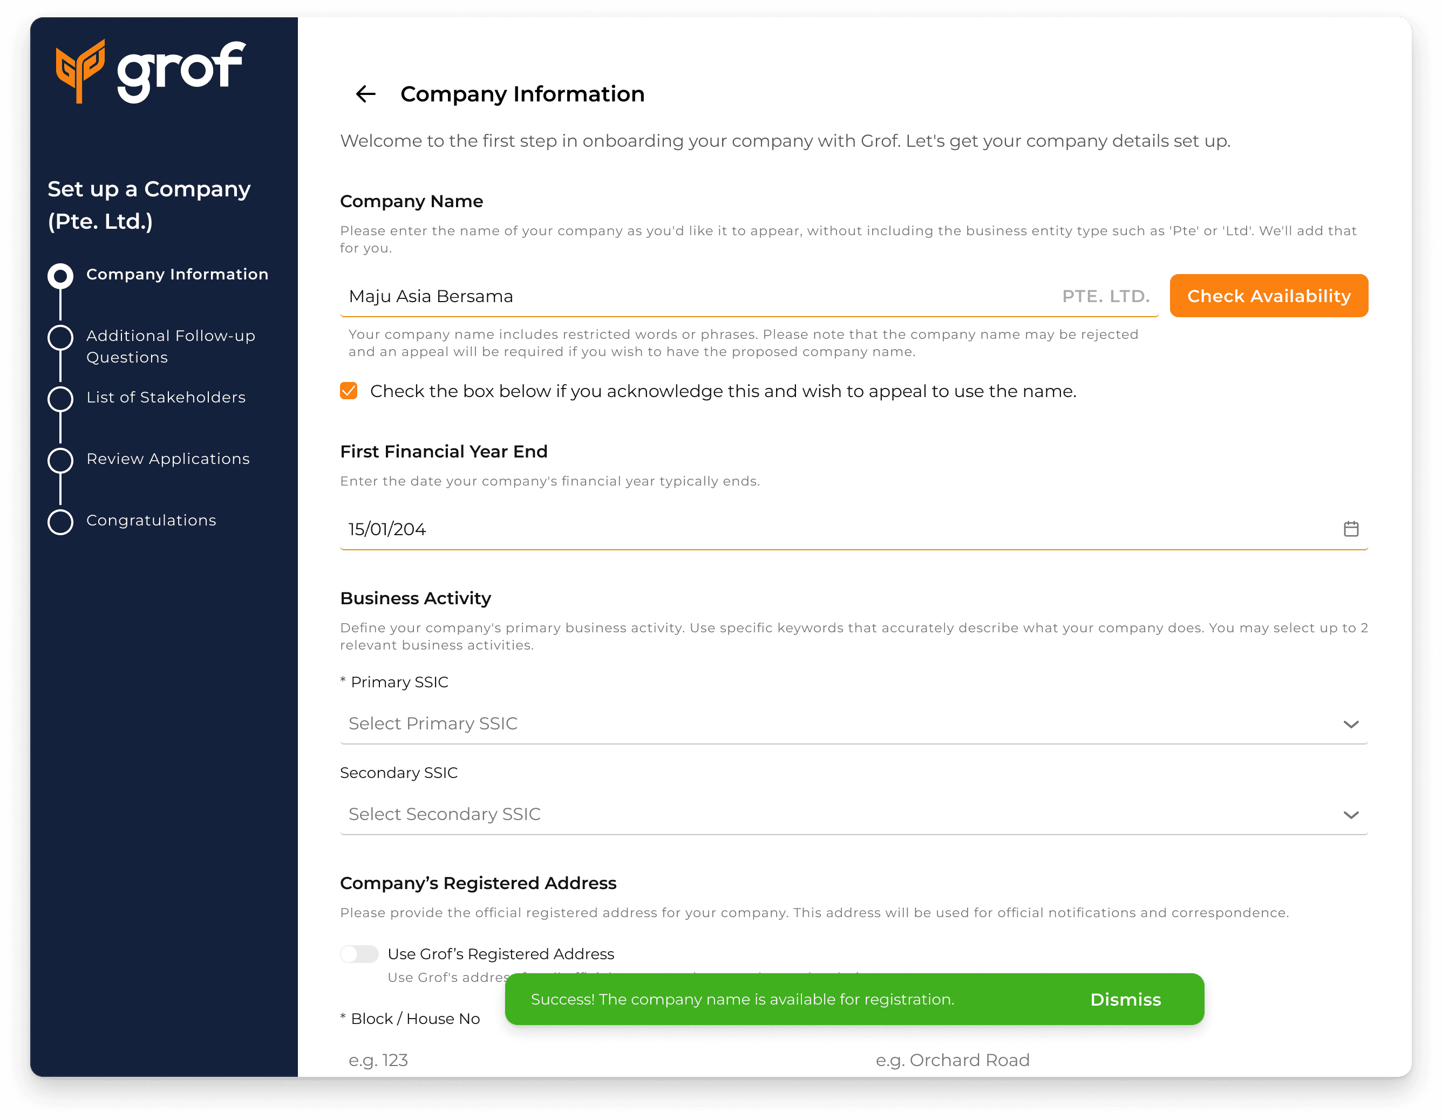Click the List of Stakeholders step circle
The height and width of the screenshot is (1120, 1442).
[60, 399]
